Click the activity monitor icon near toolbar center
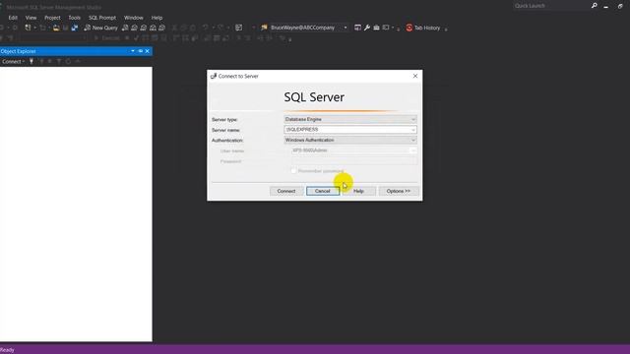The width and height of the screenshot is (630, 354). coord(238,28)
